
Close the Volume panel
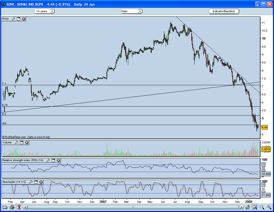click(x=27, y=143)
